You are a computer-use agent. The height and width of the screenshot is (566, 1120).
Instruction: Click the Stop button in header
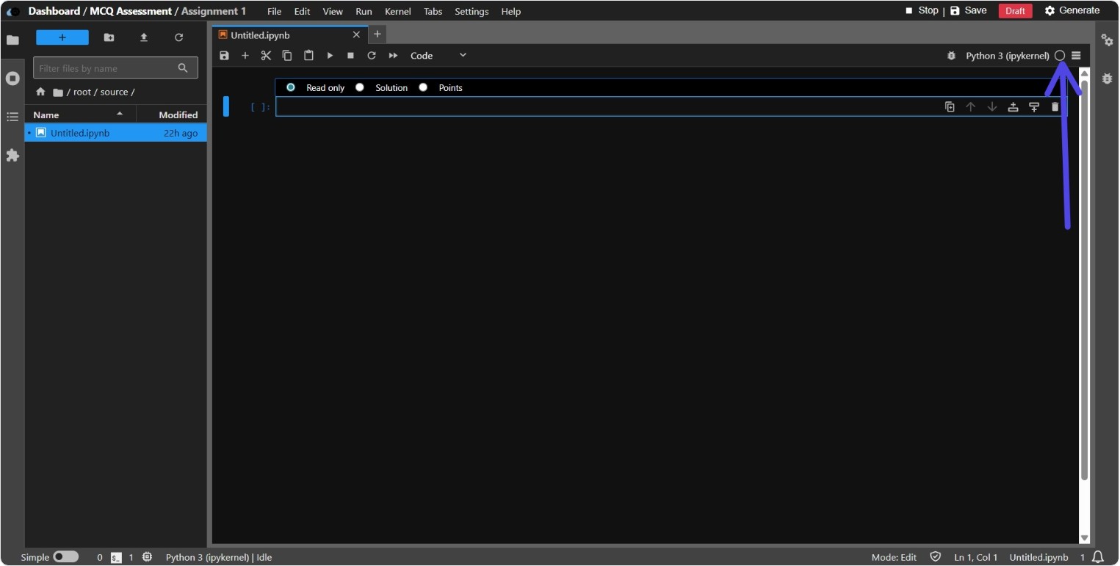(922, 10)
